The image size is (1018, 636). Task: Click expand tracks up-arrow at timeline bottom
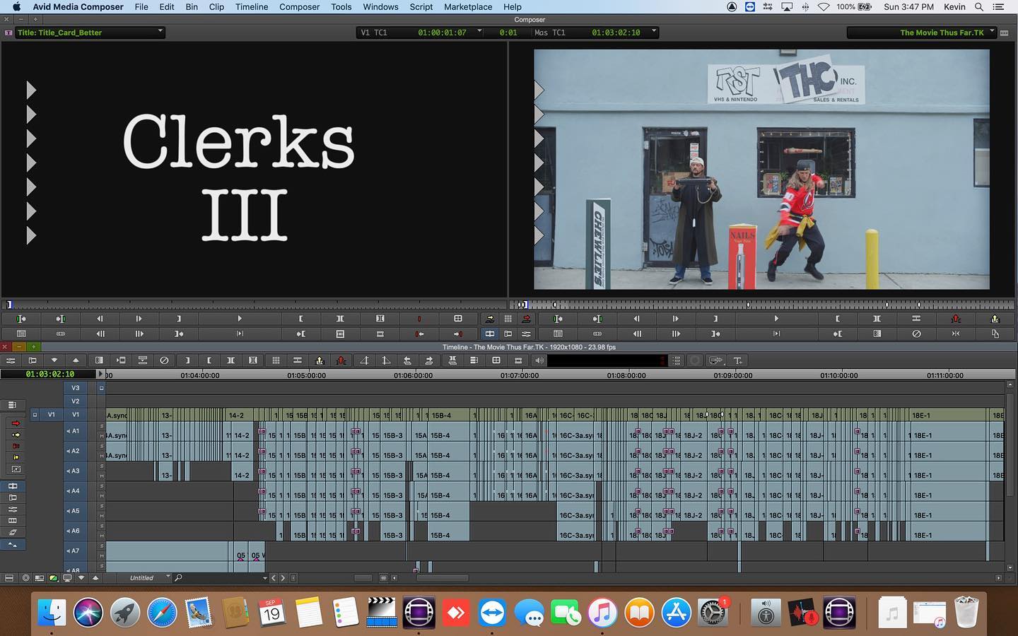pyautogui.click(x=95, y=578)
